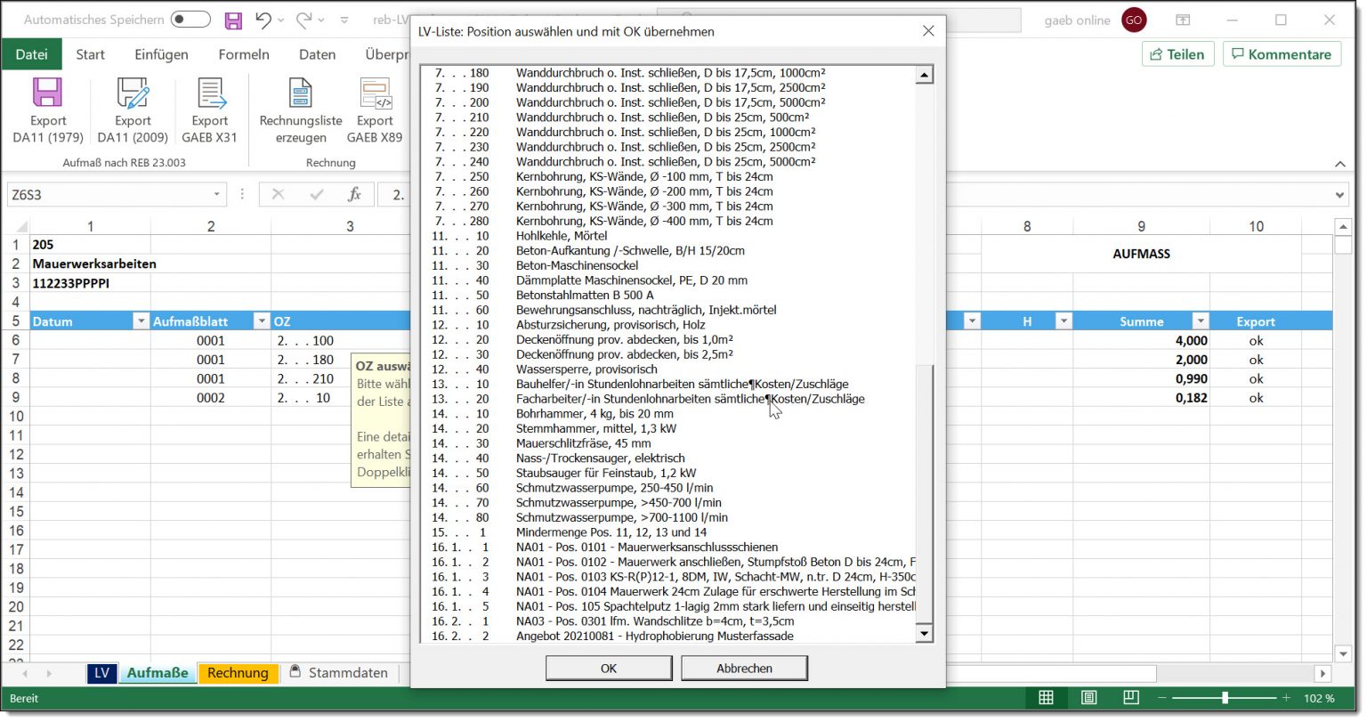Click the Export GAEB X89 icon
The height and width of the screenshot is (722, 1367).
[x=375, y=109]
